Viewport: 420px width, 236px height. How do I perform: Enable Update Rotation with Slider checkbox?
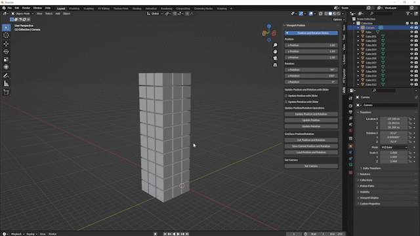(286, 102)
